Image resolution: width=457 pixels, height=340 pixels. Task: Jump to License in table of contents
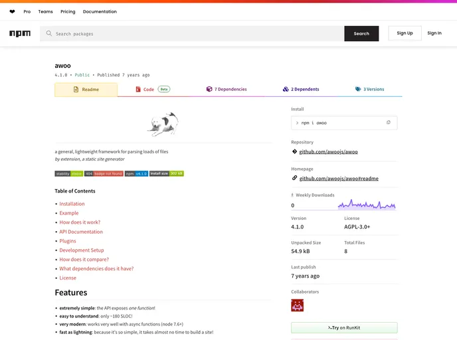[68, 278]
